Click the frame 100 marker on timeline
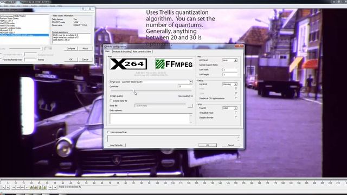Screen dimensions: 347x195 coord(157,183)
